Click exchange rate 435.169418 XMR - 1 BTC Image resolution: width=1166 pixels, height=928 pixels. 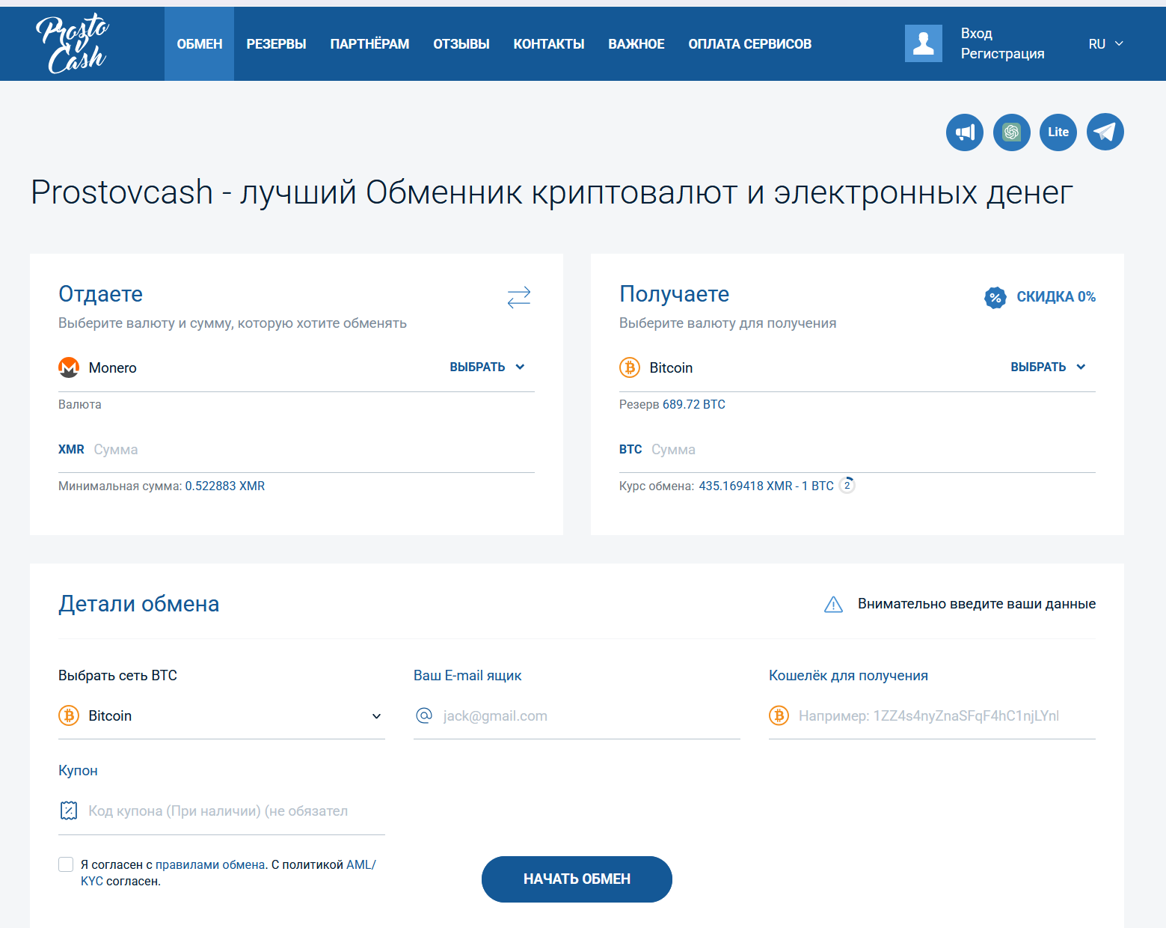pos(767,486)
